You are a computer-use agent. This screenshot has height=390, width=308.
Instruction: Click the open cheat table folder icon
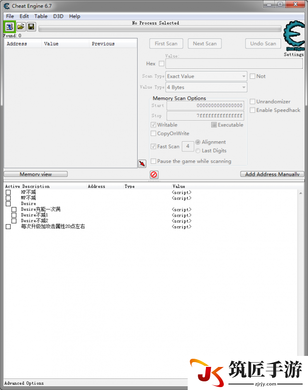[x=21, y=26]
